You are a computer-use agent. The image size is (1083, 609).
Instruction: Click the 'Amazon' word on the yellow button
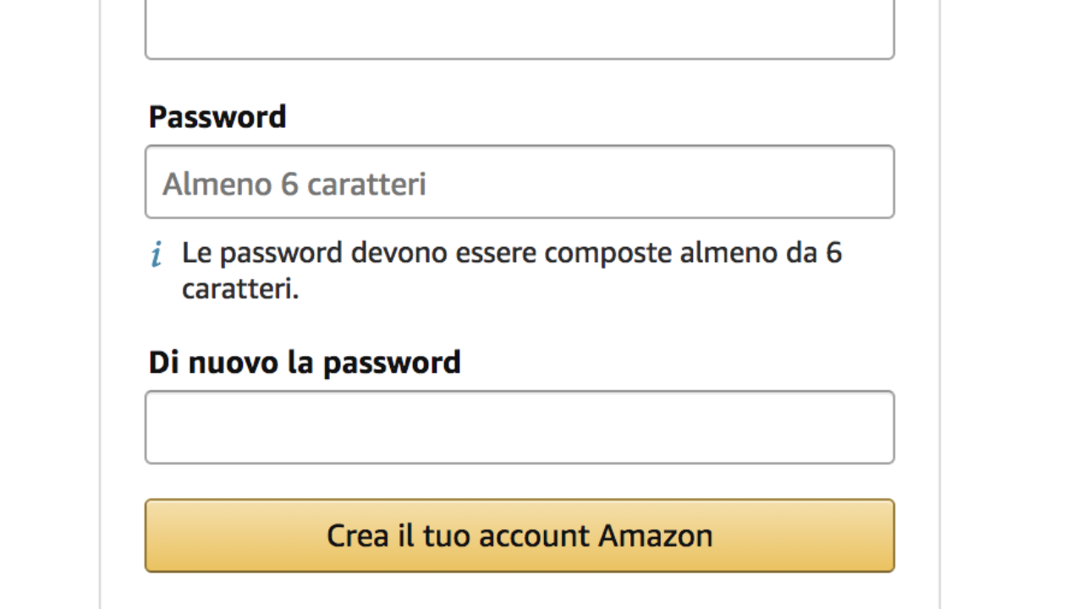pos(656,535)
